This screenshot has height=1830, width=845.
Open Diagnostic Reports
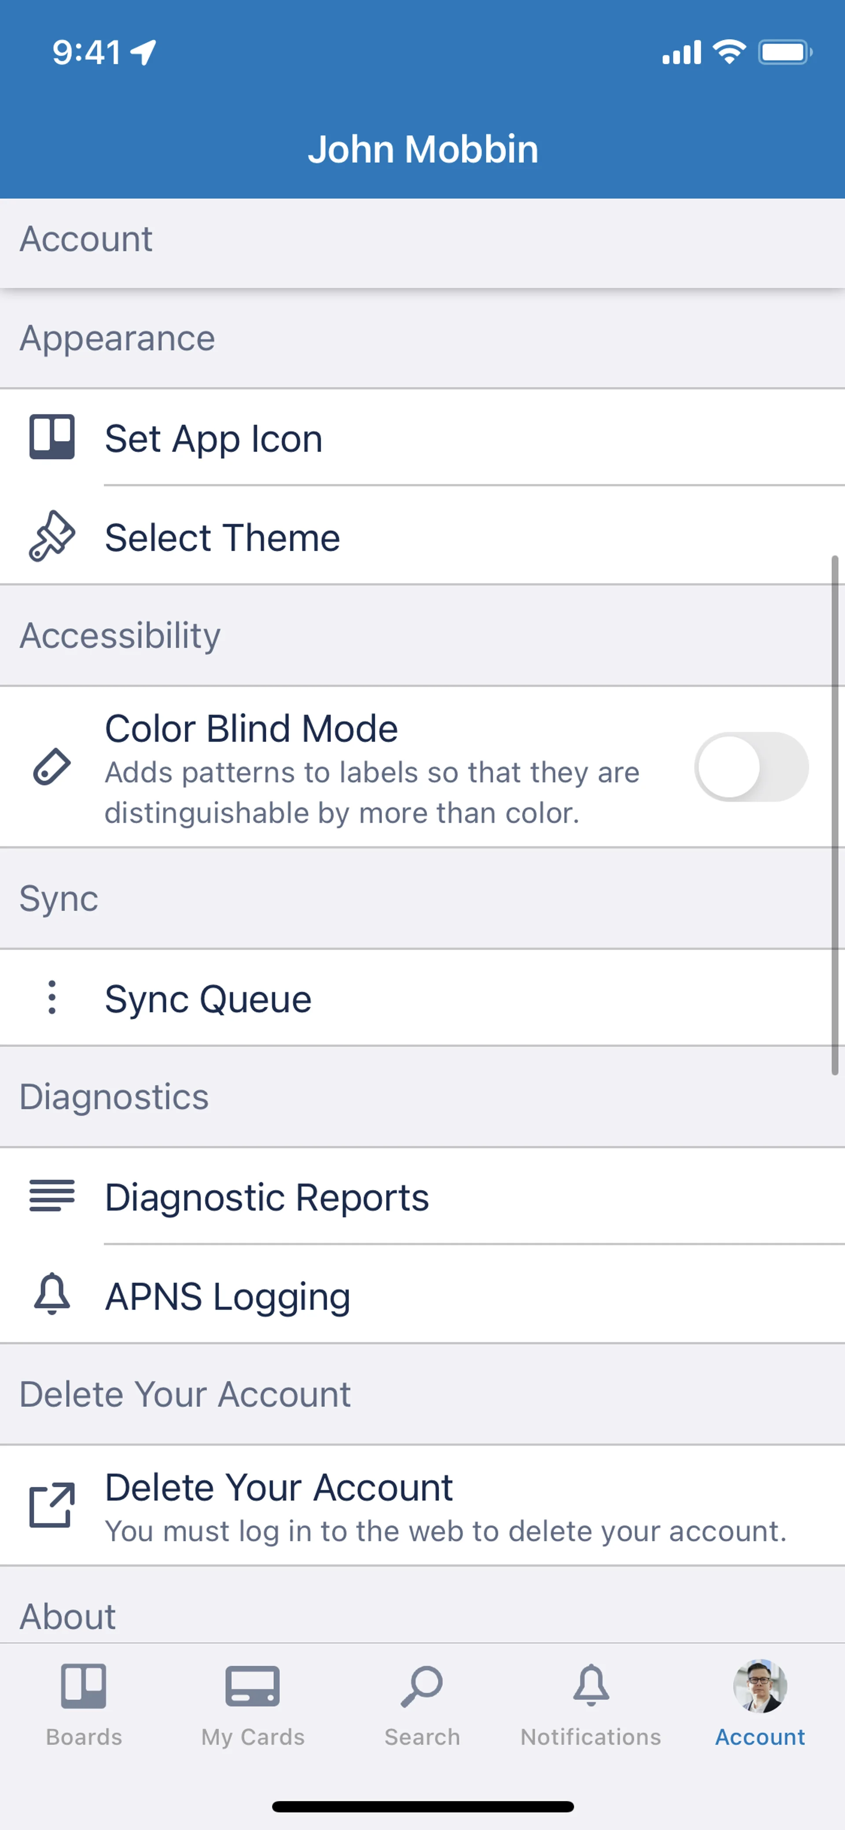click(267, 1197)
